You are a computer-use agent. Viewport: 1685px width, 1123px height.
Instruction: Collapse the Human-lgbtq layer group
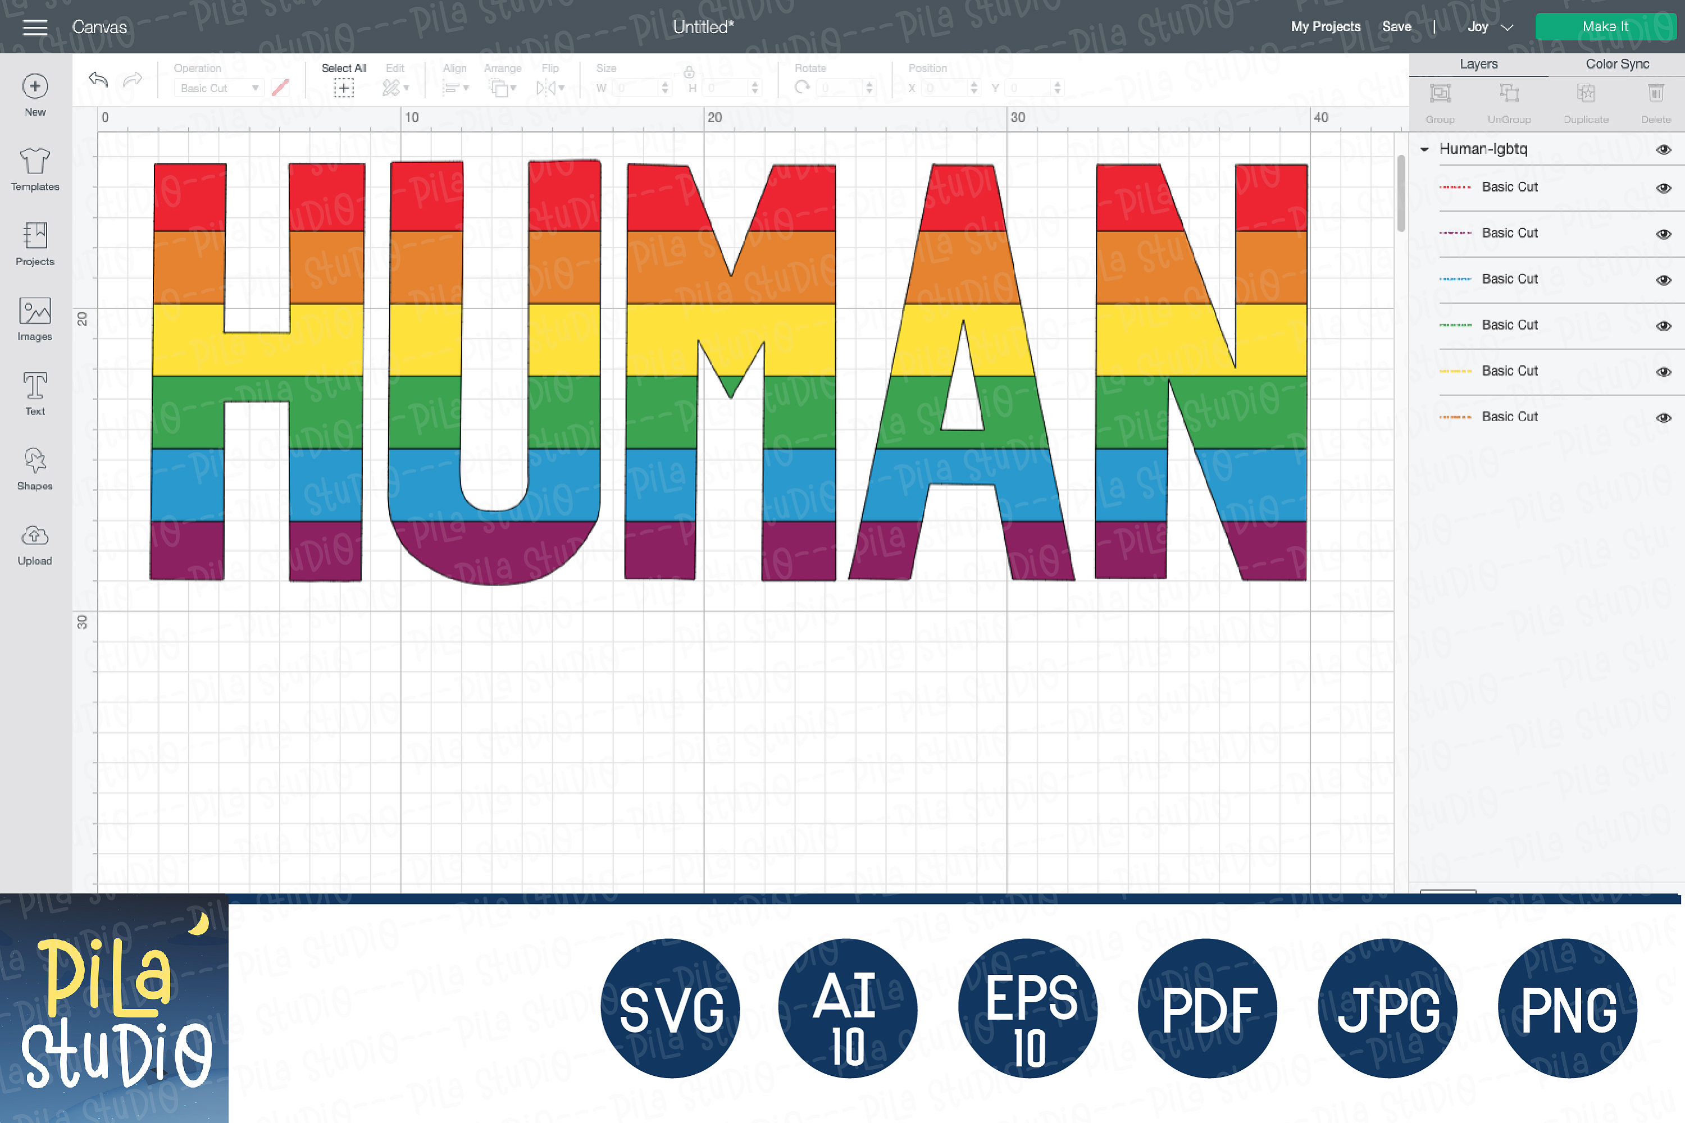(x=1424, y=149)
